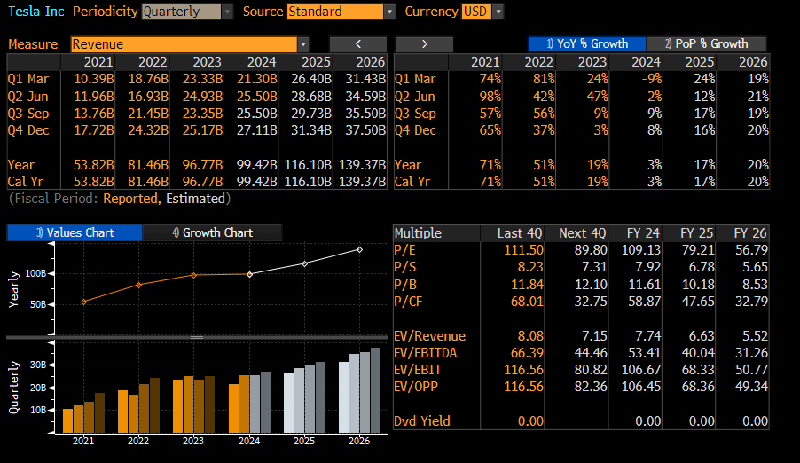Viewport: 800px width, 463px height.
Task: Select Q1 Mar 2021 revenue 10.39B
Action: tap(93, 79)
